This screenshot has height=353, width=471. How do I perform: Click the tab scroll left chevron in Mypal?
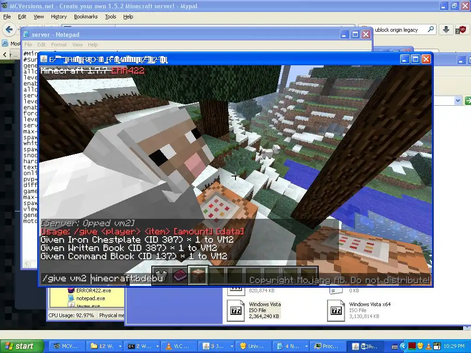[x=5, y=55]
